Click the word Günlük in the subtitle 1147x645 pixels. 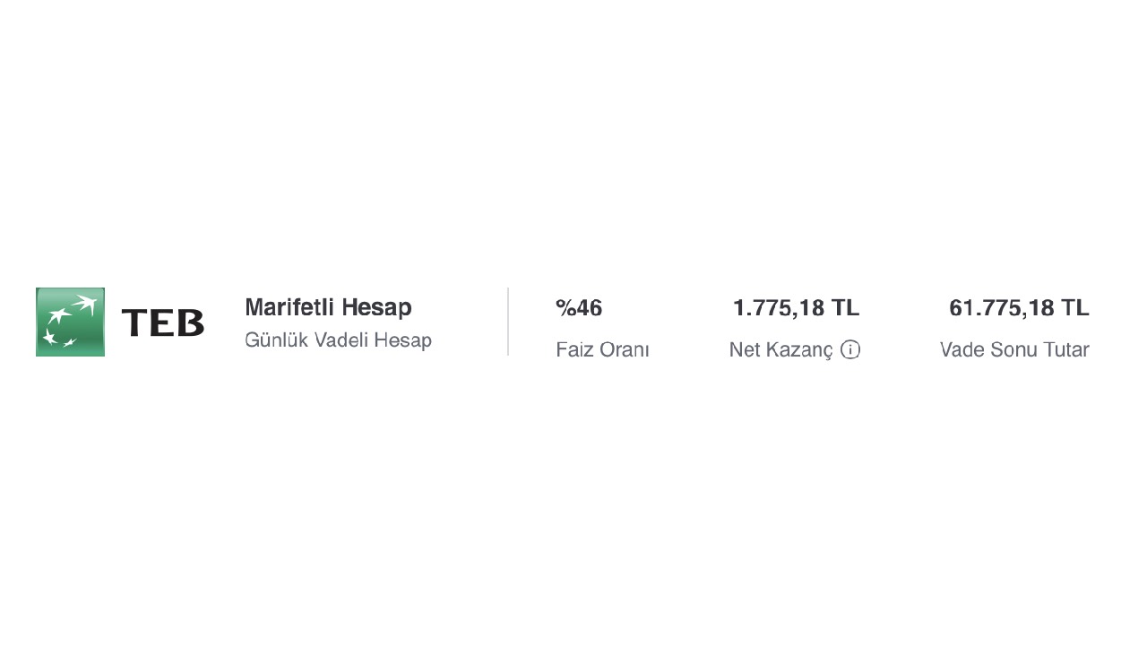(276, 340)
